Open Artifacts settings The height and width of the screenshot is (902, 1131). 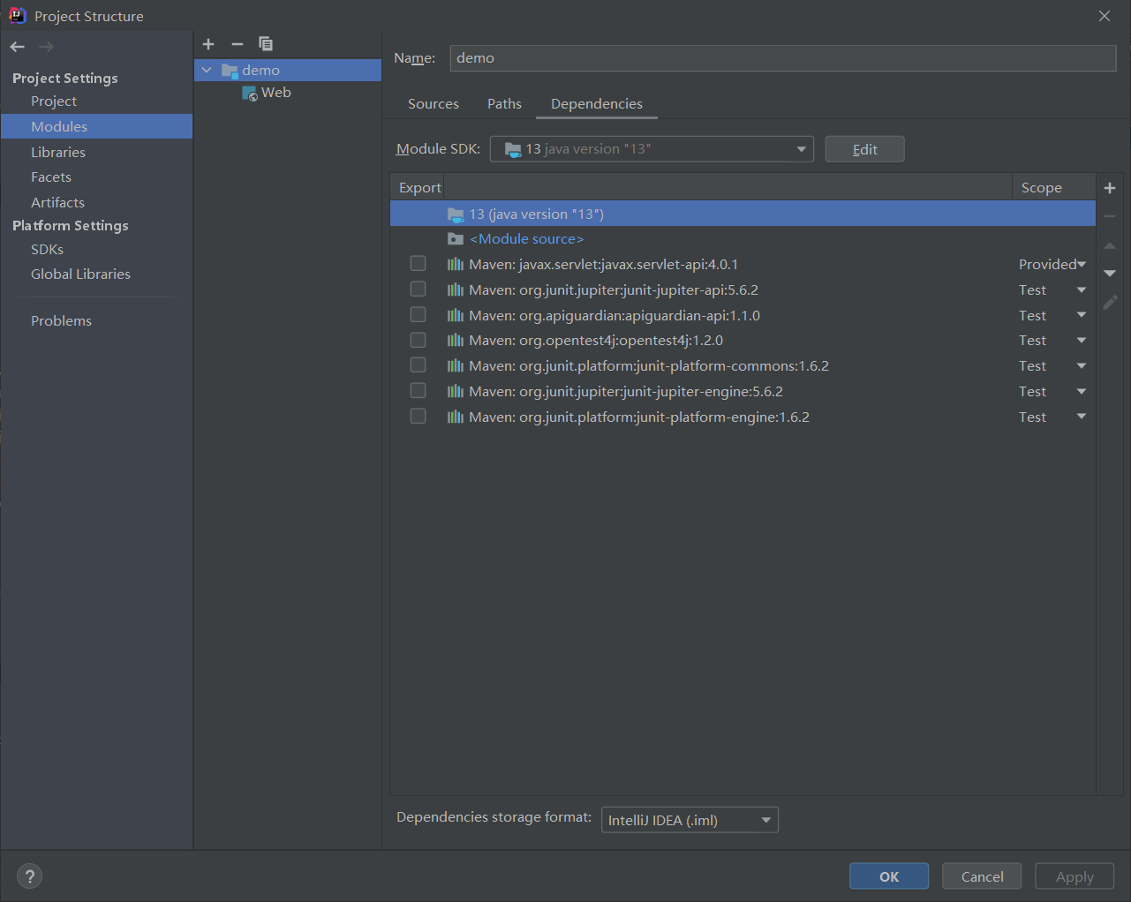coord(57,203)
